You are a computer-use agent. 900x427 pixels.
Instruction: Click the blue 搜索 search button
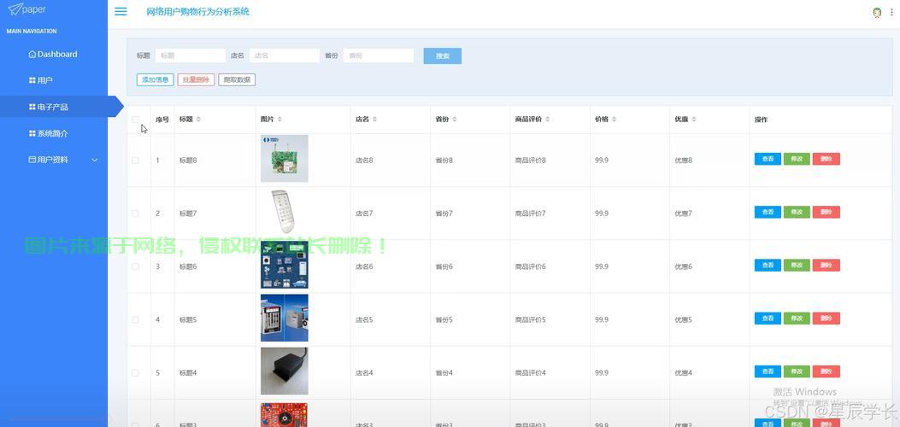[x=442, y=56]
